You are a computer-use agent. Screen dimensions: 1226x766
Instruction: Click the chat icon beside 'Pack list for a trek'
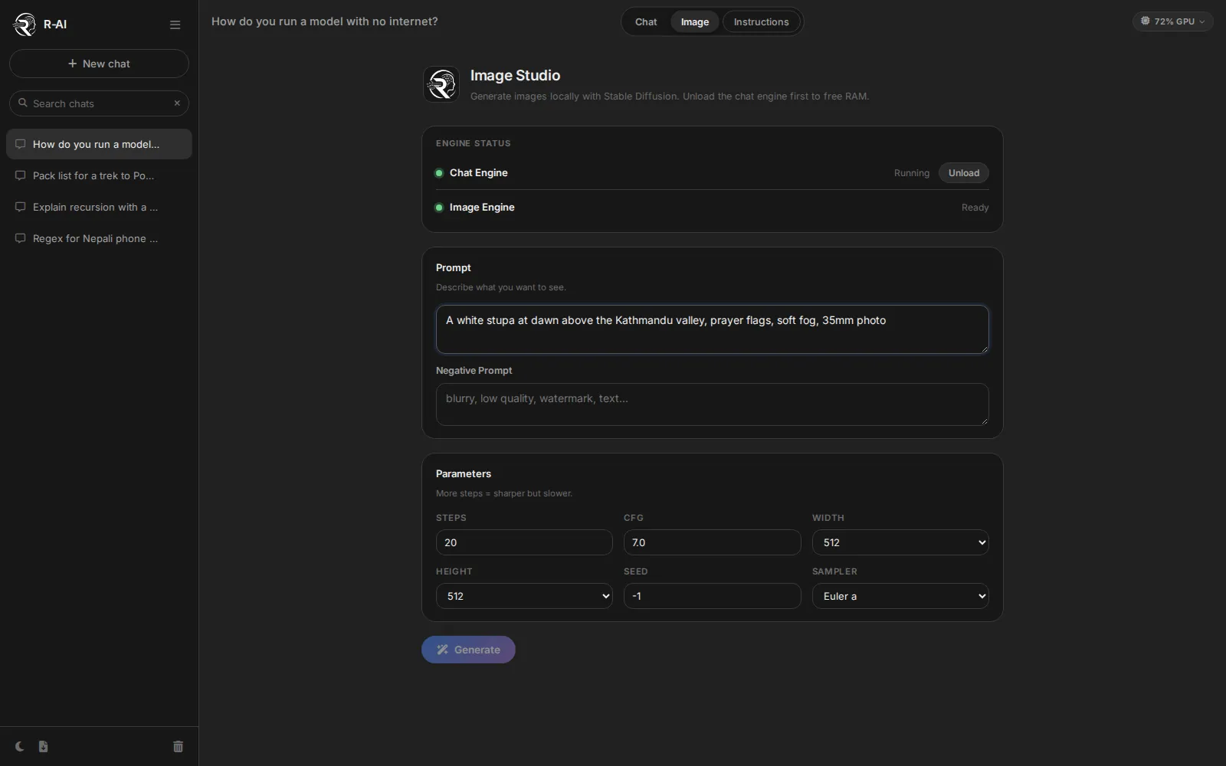pyautogui.click(x=21, y=175)
